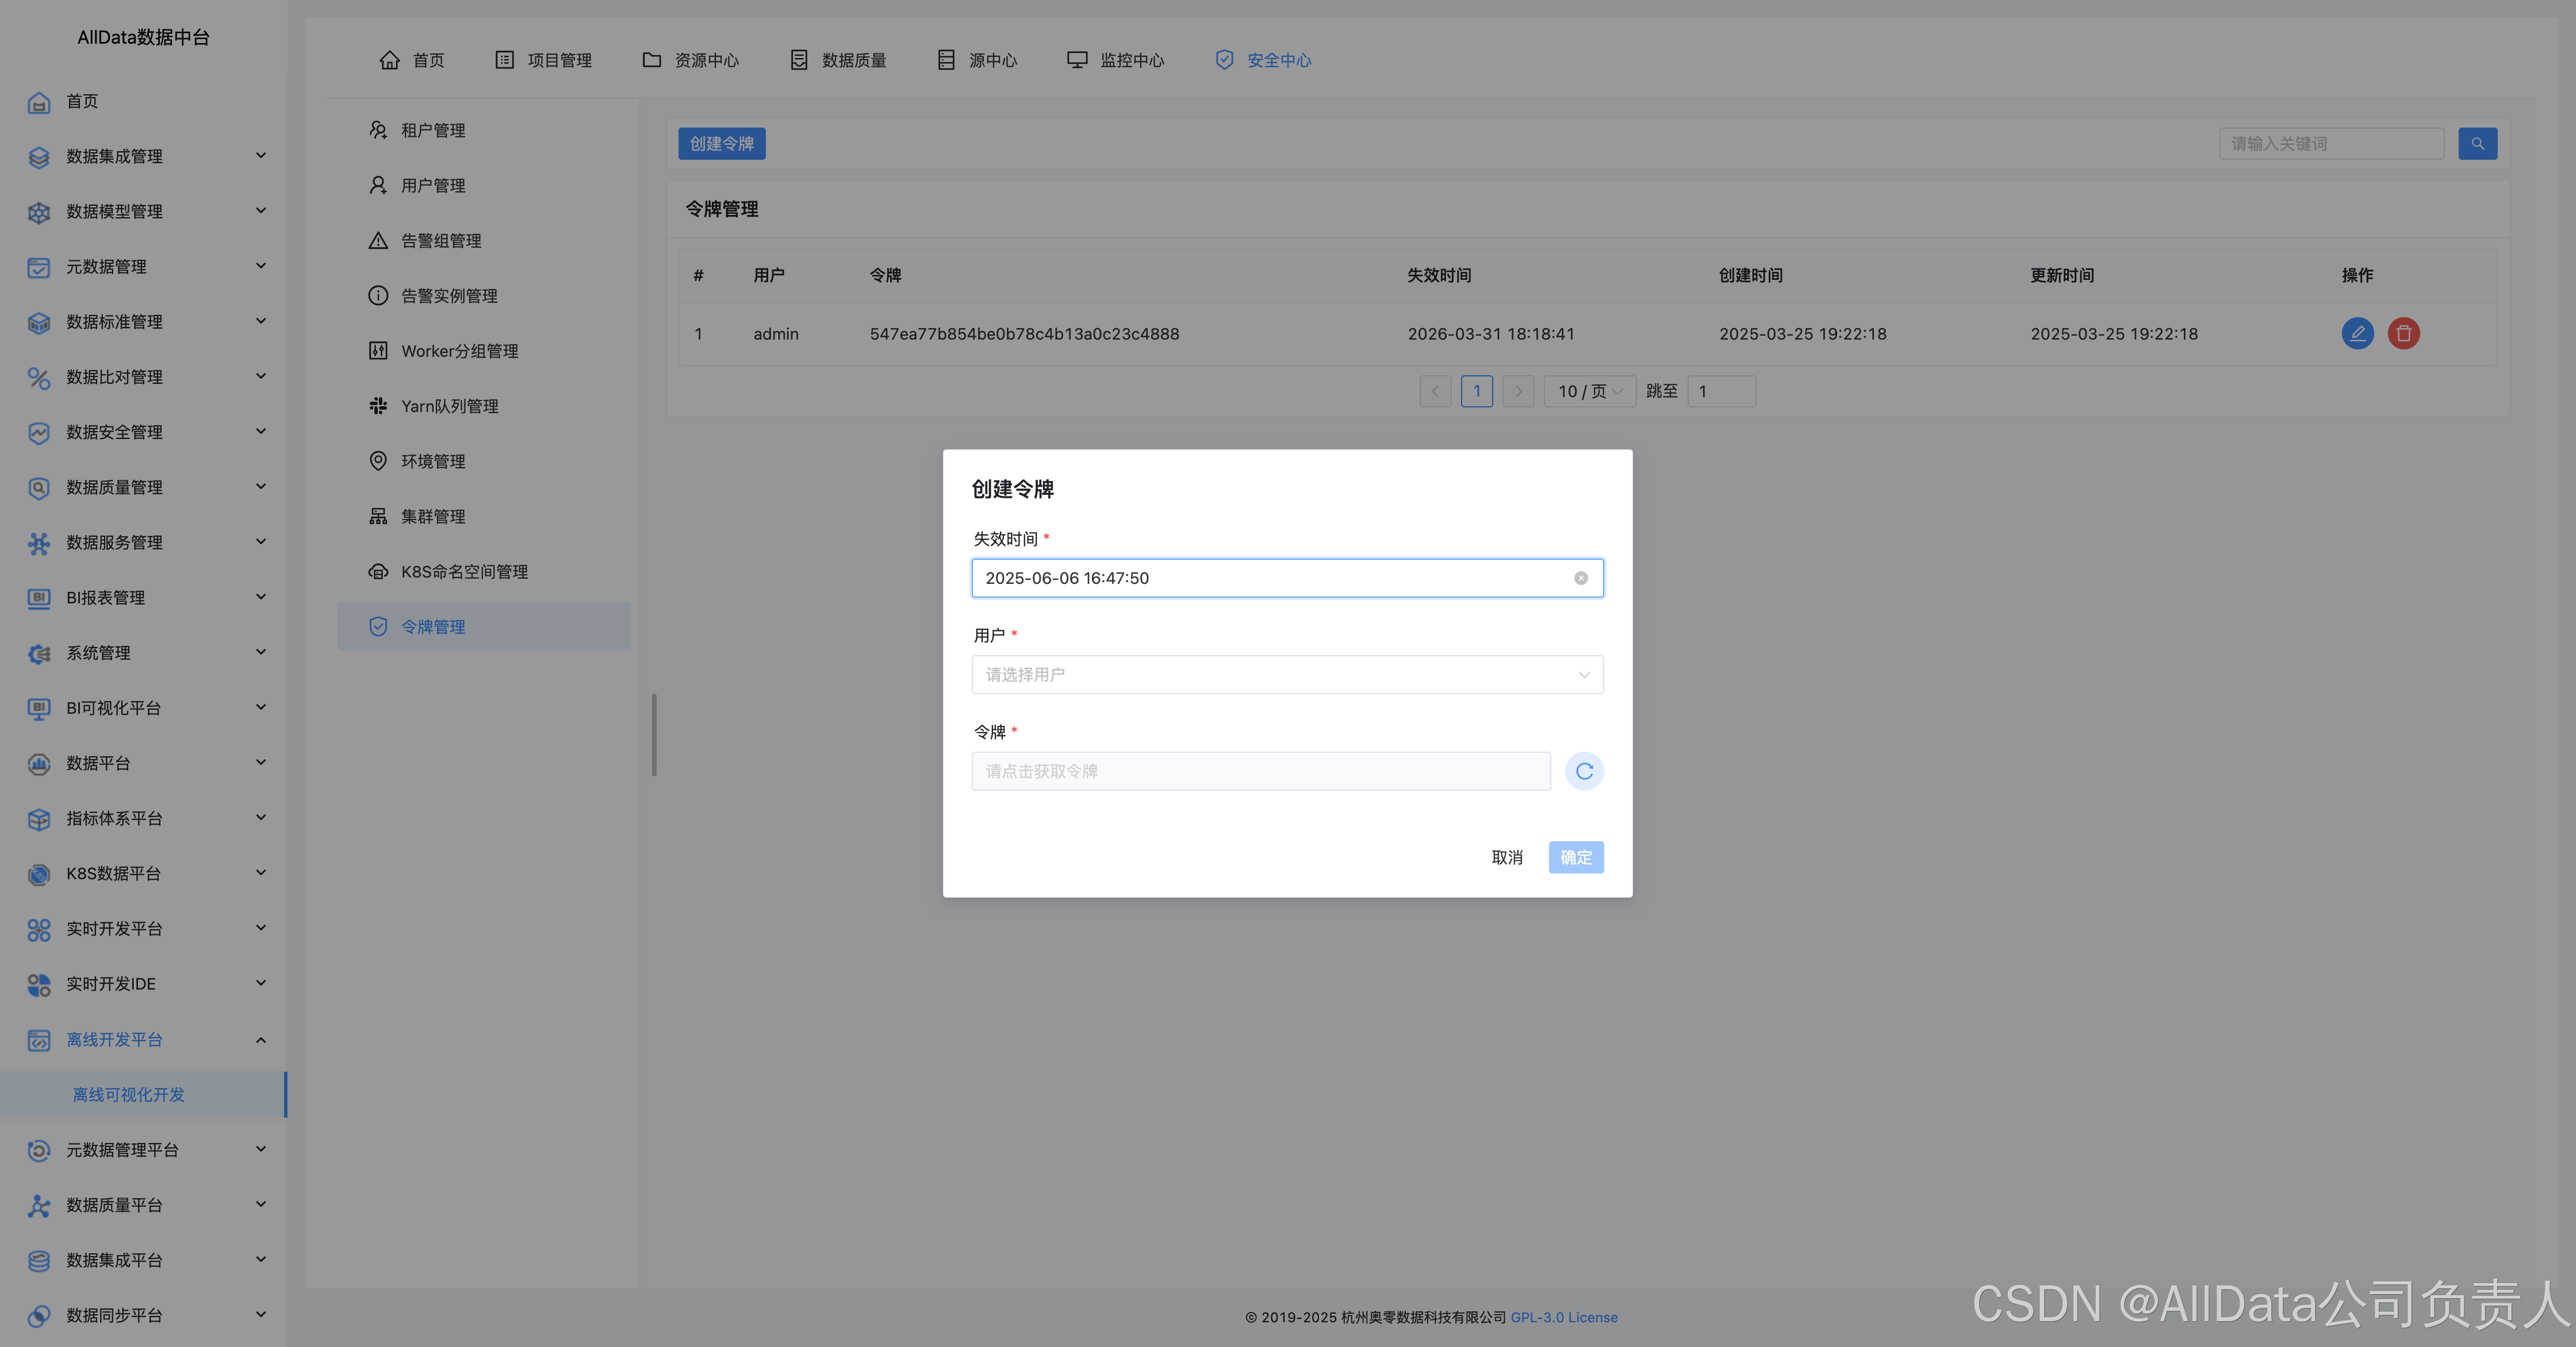Open 用户管理 menu item
The width and height of the screenshot is (2576, 1347).
click(484, 185)
